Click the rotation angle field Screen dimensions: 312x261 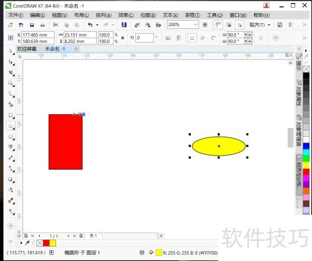[x=145, y=38]
